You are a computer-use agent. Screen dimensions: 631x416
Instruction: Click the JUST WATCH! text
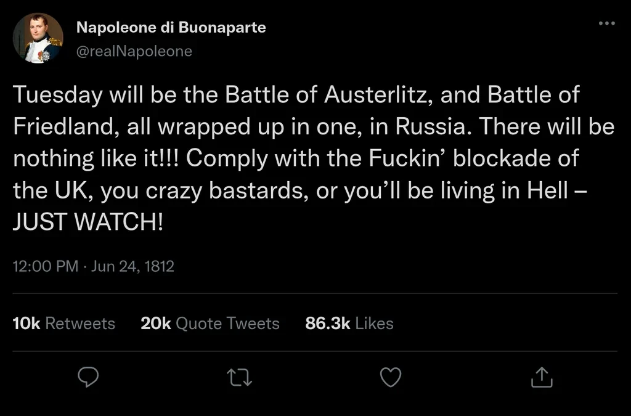(88, 222)
